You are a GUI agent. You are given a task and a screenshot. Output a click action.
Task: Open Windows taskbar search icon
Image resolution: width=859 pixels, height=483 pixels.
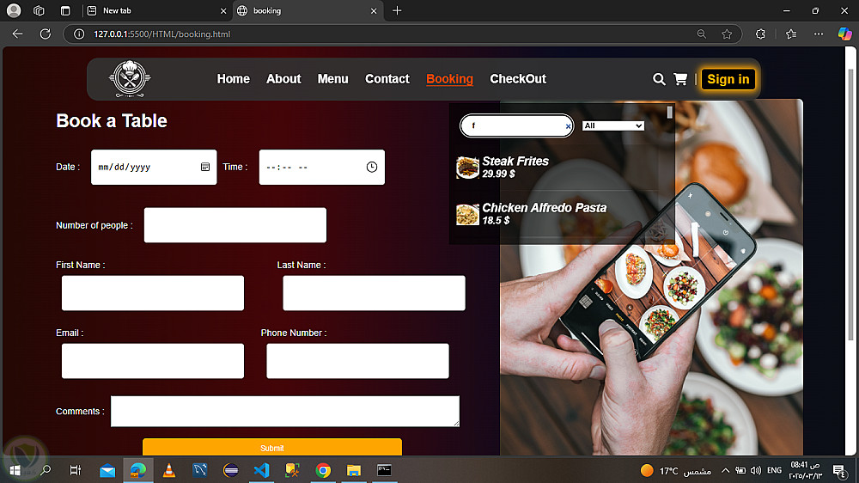tap(46, 470)
